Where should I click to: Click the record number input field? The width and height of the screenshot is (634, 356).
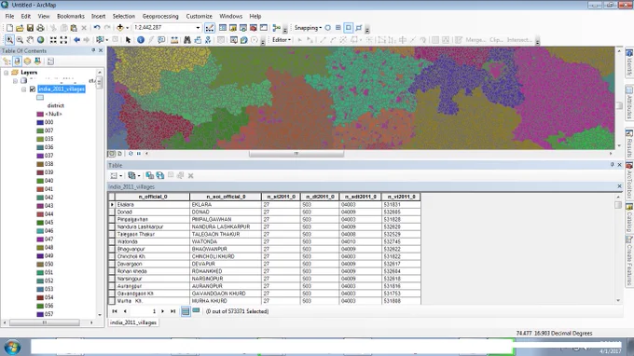(x=144, y=311)
